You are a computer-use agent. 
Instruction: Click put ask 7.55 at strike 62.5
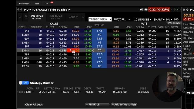(129, 39)
